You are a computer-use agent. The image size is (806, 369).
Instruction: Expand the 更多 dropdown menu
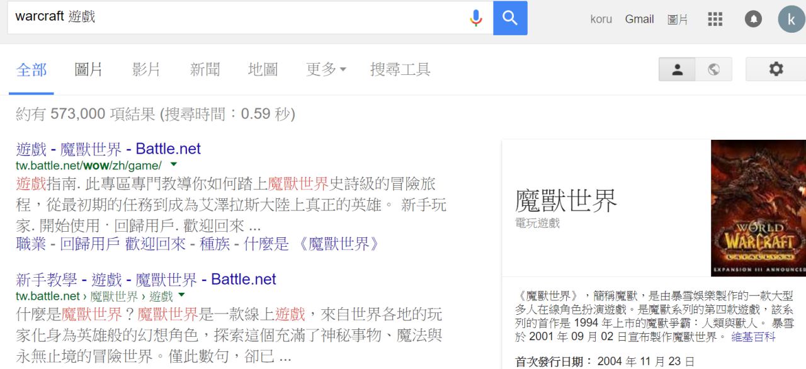pos(326,69)
